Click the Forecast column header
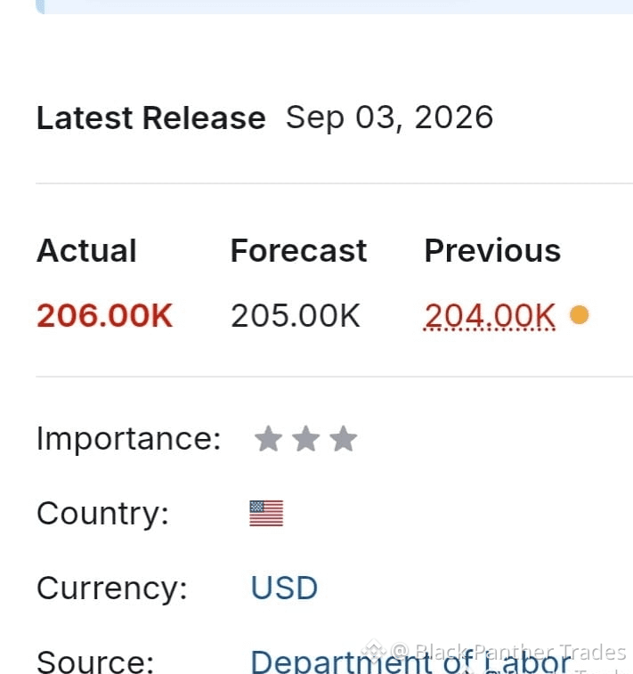The width and height of the screenshot is (633, 674). [298, 250]
